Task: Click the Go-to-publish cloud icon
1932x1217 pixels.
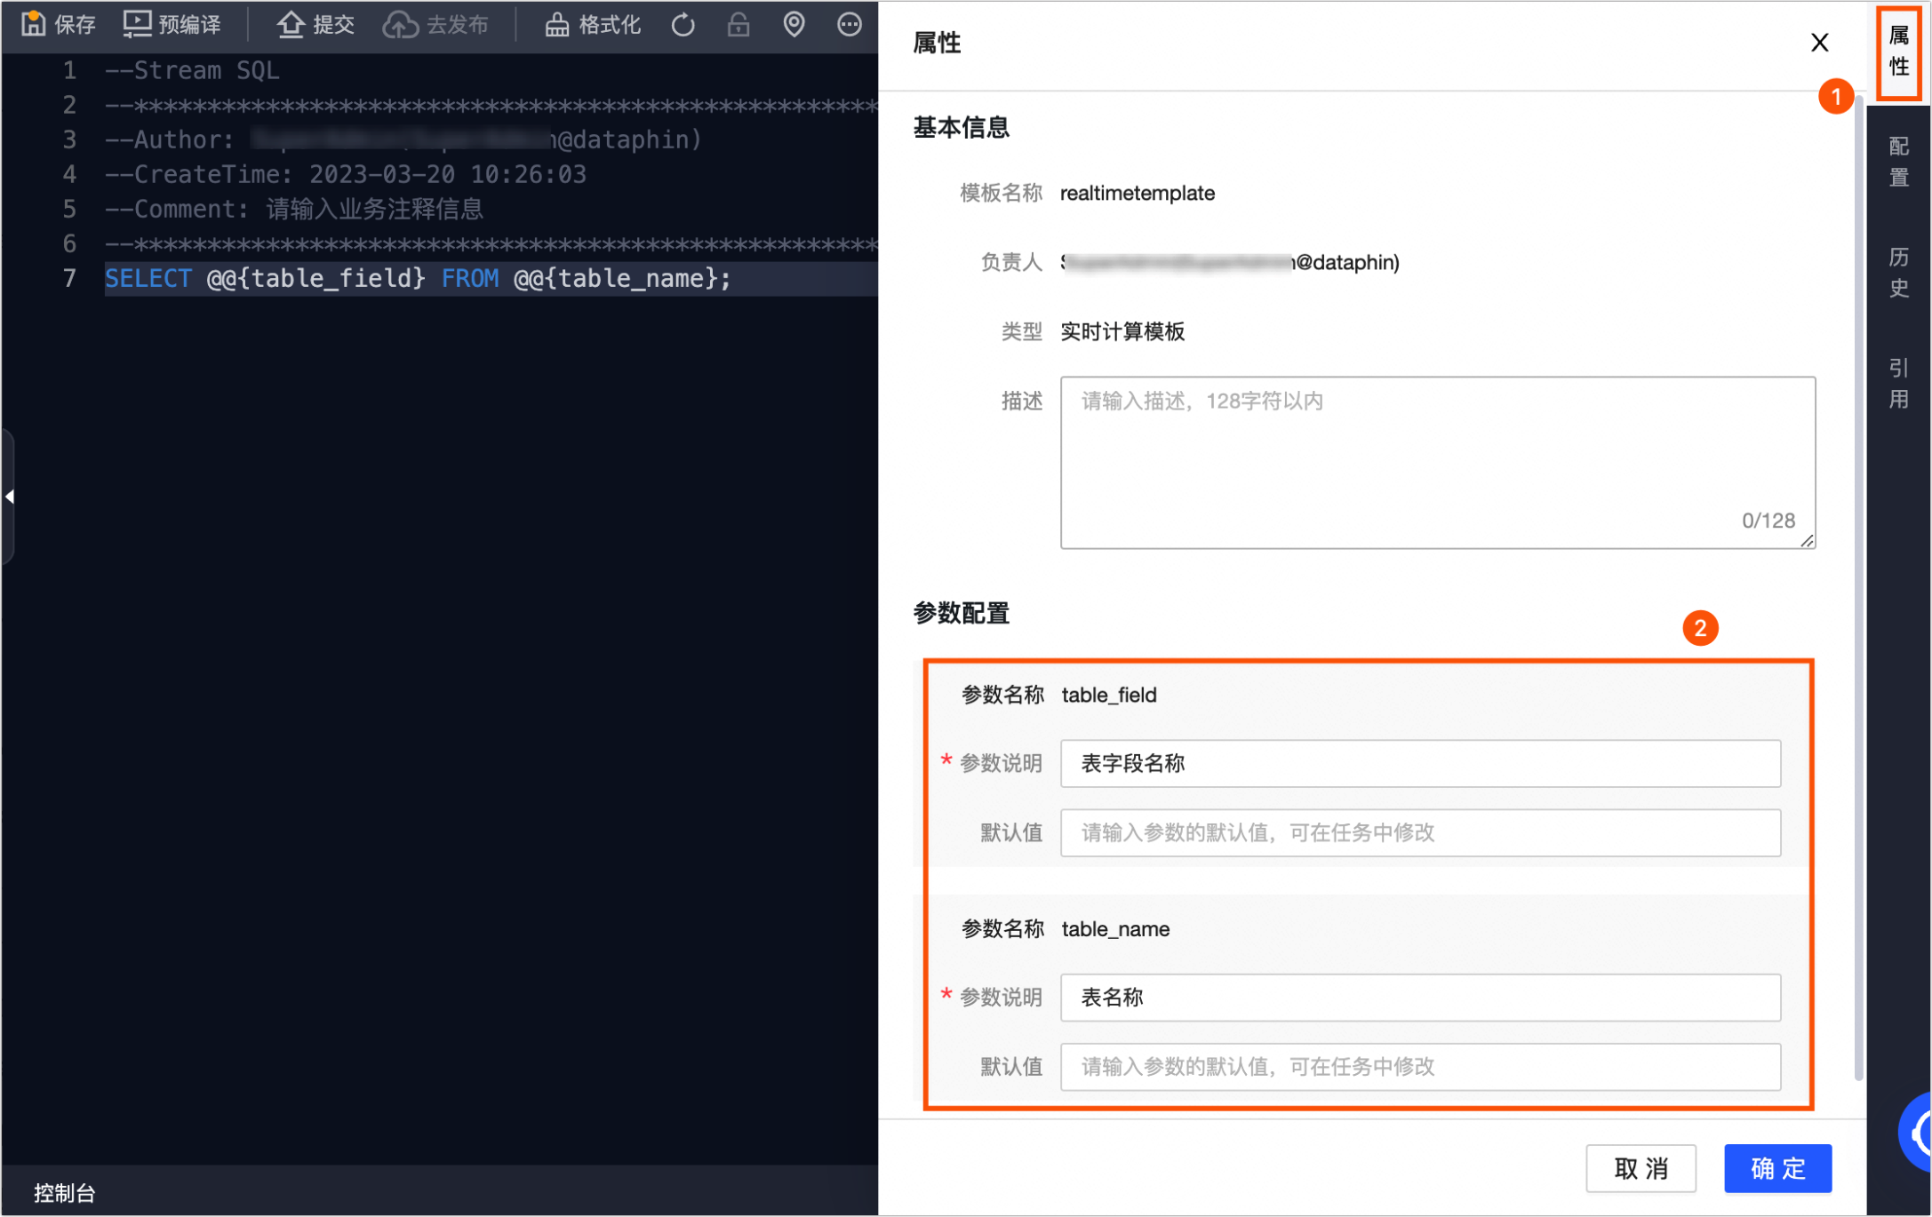Action: point(400,24)
